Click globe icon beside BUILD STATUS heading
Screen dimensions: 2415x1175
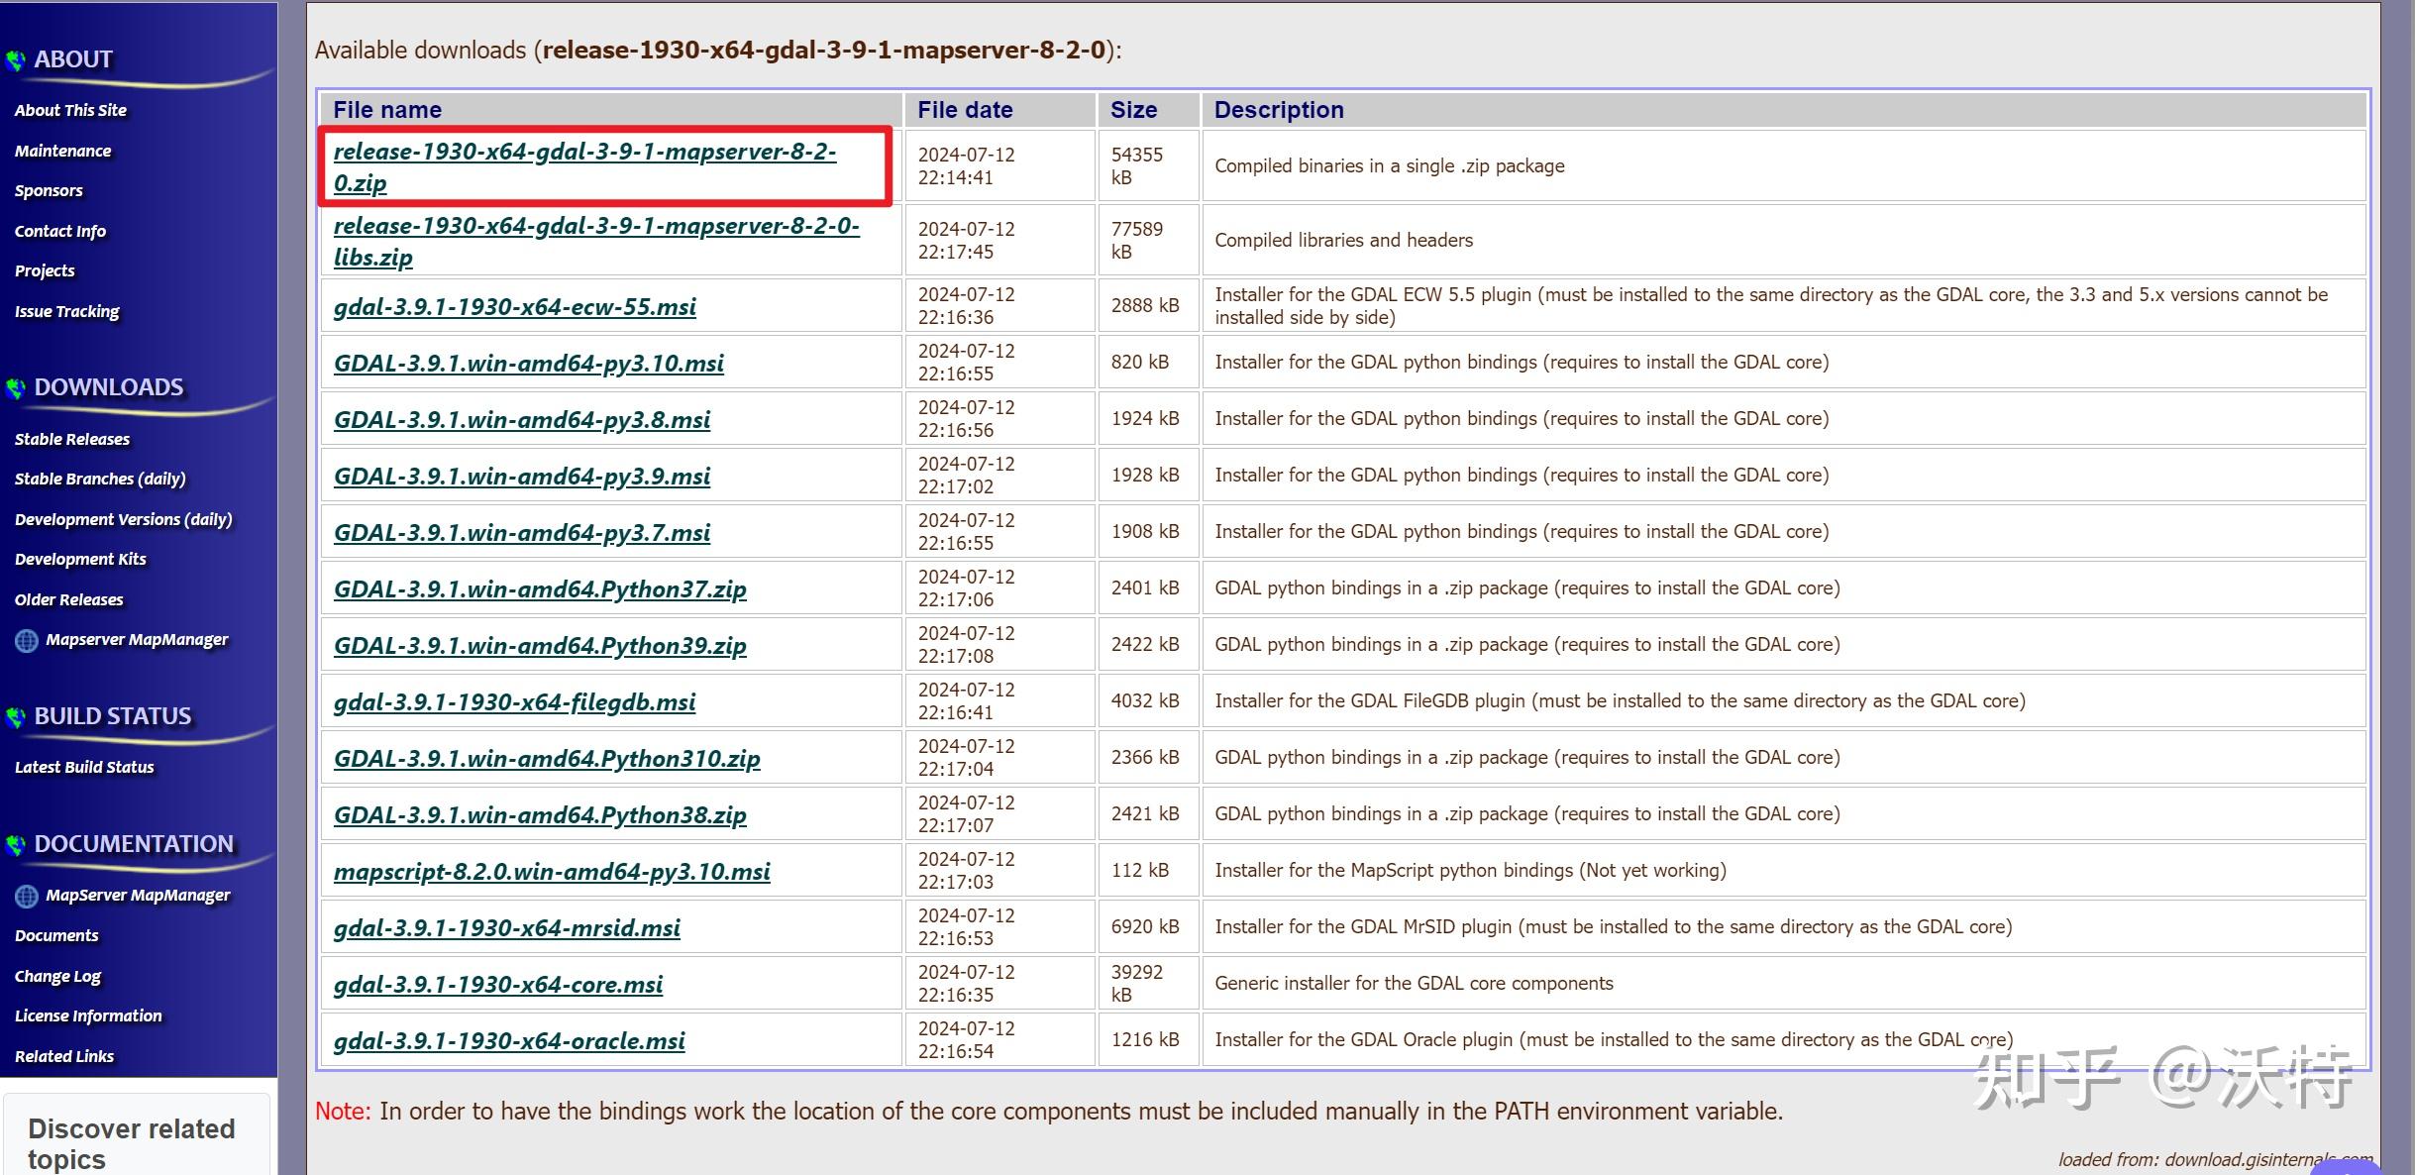15,717
